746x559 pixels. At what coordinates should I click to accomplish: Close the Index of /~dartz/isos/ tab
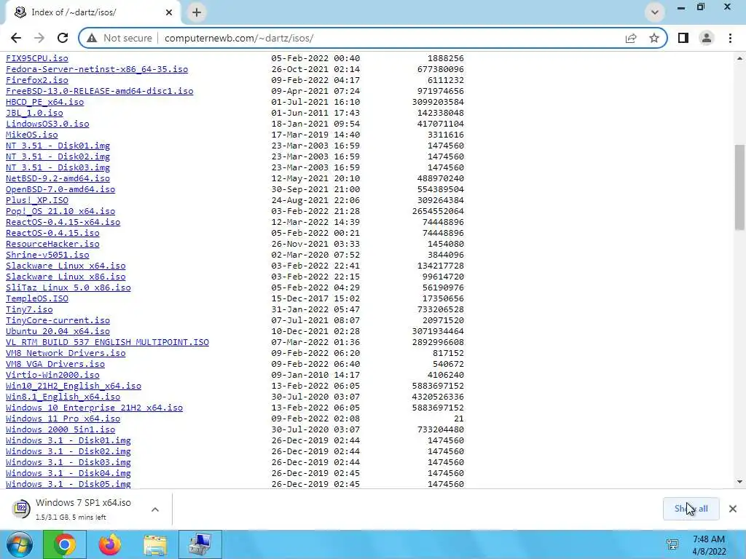tap(169, 12)
